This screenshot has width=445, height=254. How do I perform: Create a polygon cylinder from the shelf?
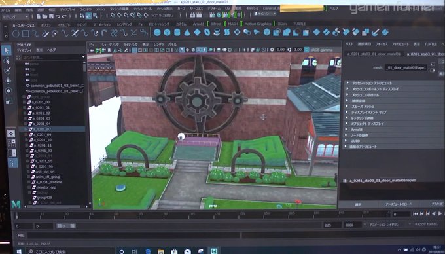177,32
